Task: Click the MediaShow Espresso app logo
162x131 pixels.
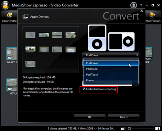Action: (5, 5)
